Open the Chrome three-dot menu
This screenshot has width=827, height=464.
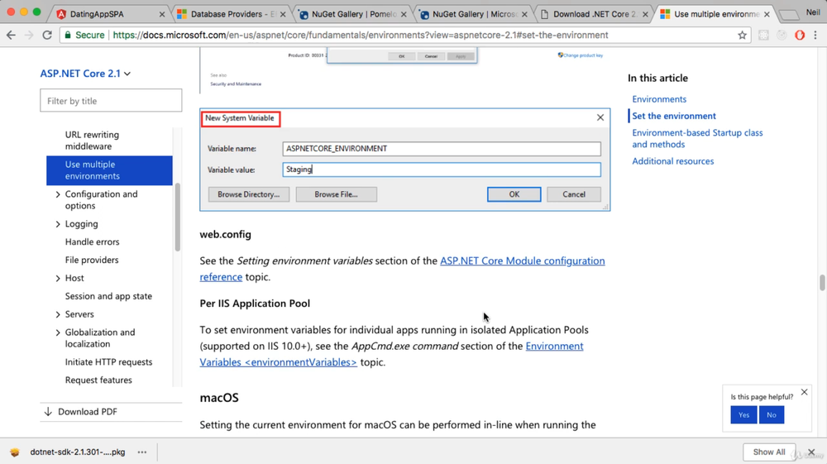point(815,36)
